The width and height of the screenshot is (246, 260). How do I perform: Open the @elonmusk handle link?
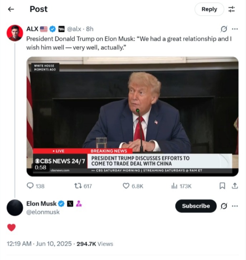click(43, 212)
